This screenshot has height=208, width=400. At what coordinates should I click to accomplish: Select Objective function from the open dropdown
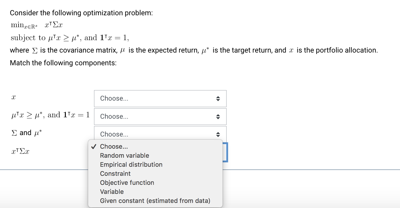coord(127,183)
